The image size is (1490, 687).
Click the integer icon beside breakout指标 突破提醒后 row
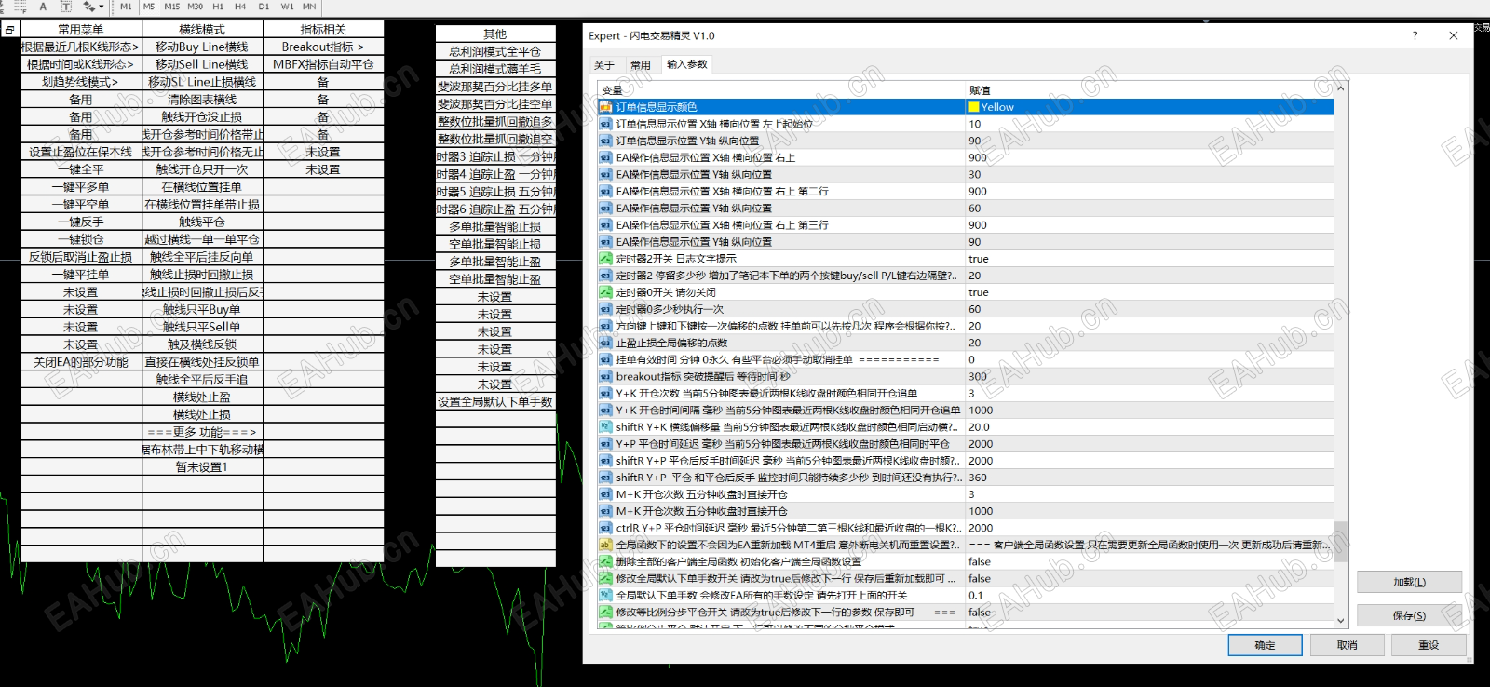(x=605, y=376)
